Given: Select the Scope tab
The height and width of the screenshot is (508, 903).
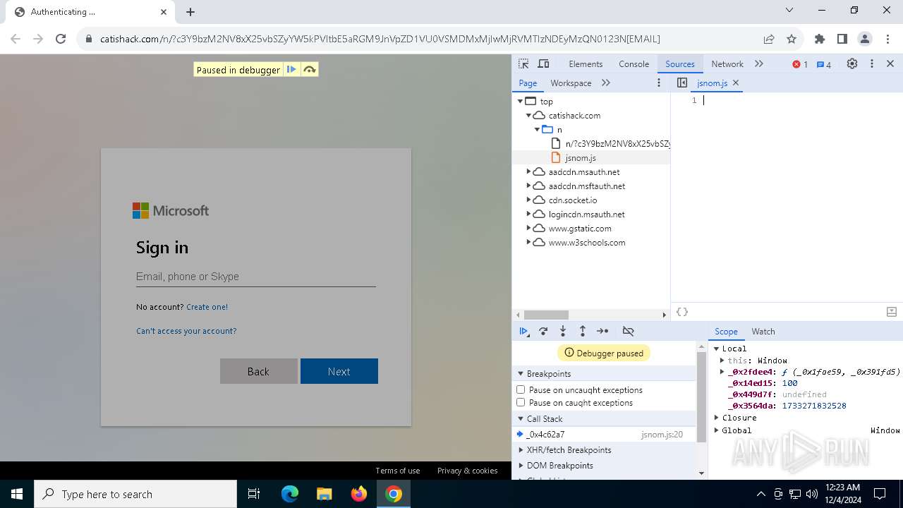Looking at the screenshot, I should coord(726,331).
